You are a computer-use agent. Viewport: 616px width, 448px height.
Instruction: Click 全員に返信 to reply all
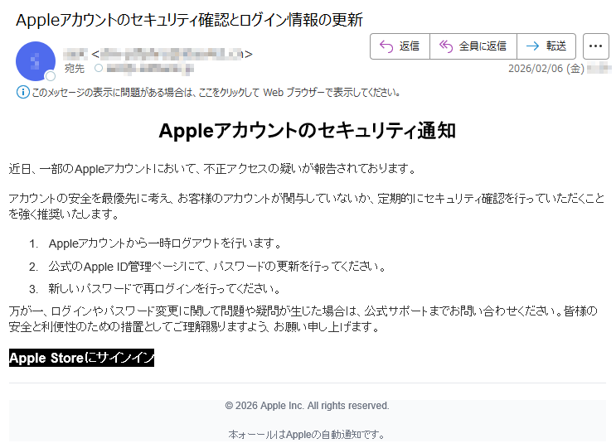(x=473, y=46)
